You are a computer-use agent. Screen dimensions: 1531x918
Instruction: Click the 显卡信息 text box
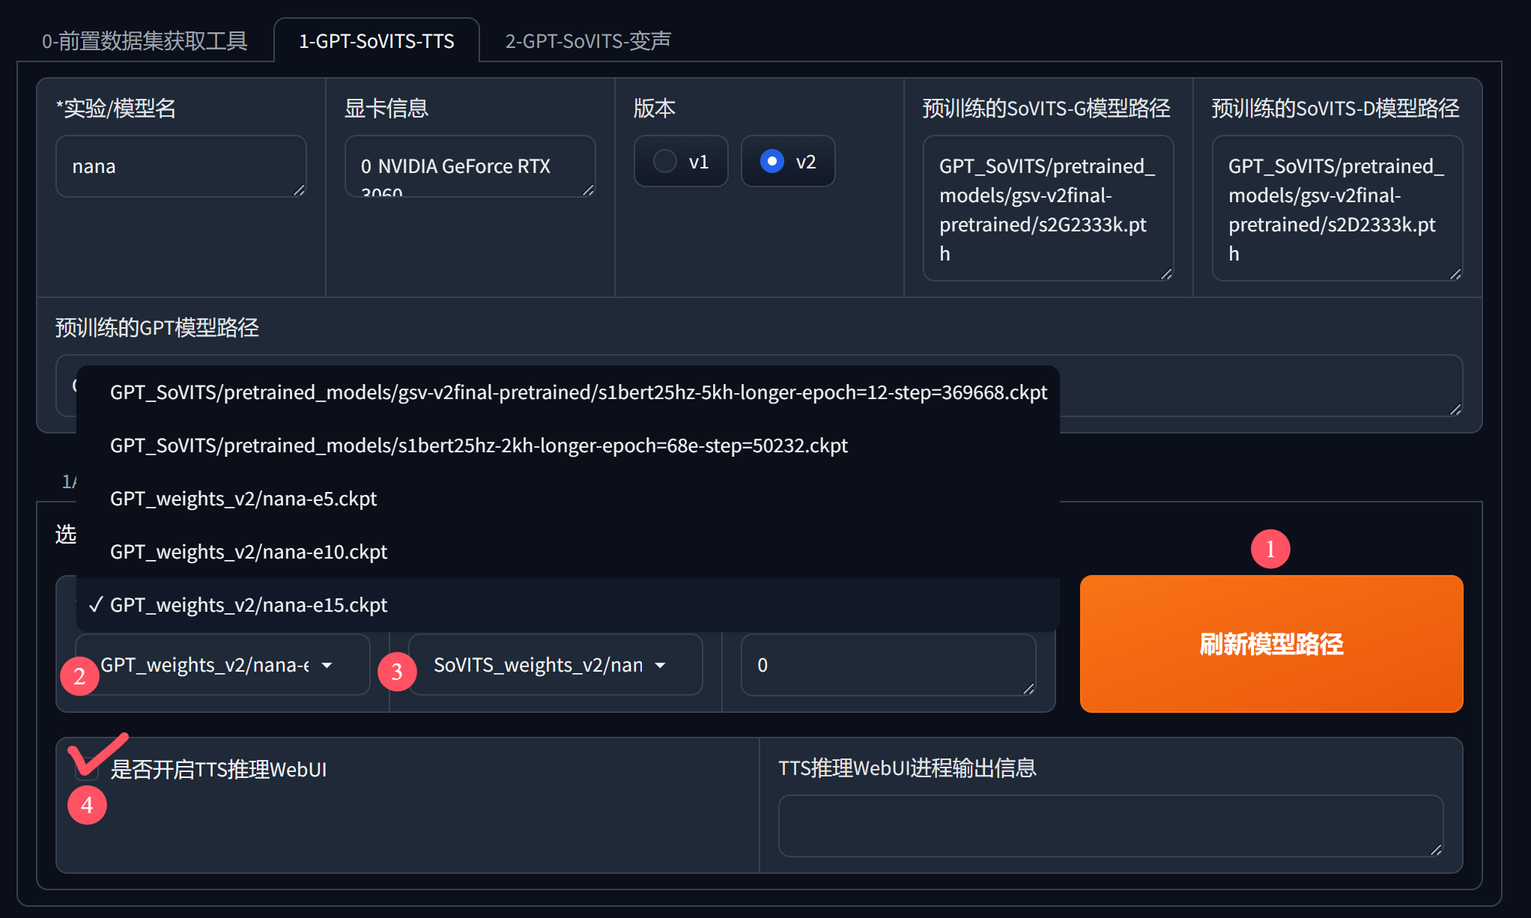coord(470,166)
